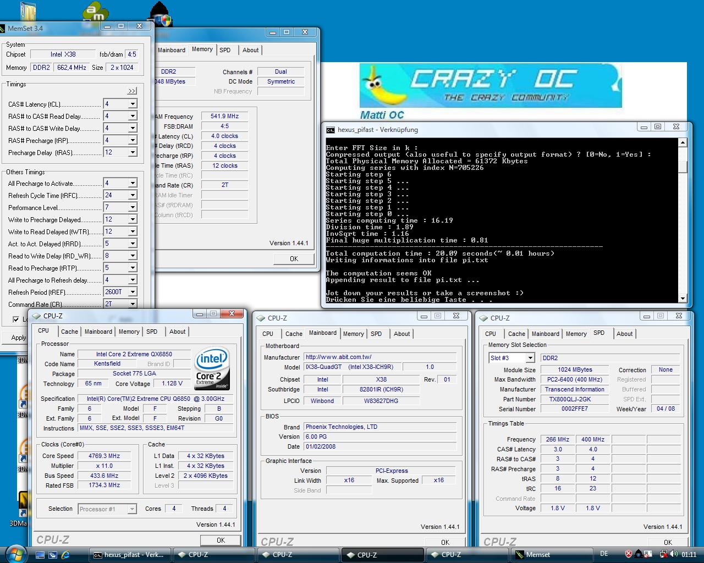Click hexus_pifast console title icon

(330, 130)
